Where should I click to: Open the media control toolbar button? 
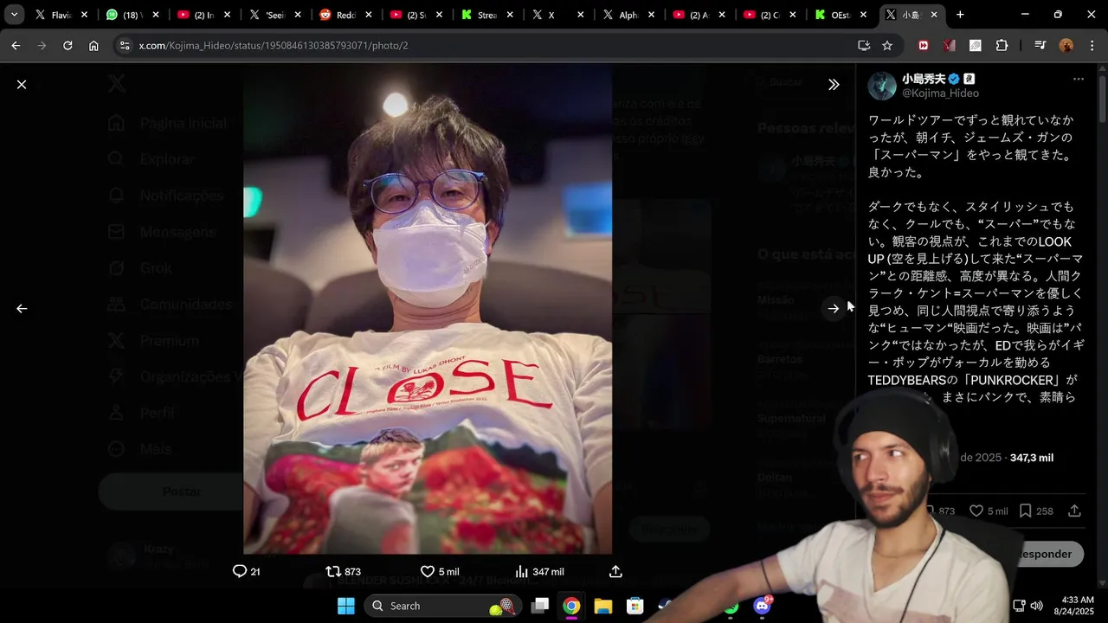point(1040,45)
